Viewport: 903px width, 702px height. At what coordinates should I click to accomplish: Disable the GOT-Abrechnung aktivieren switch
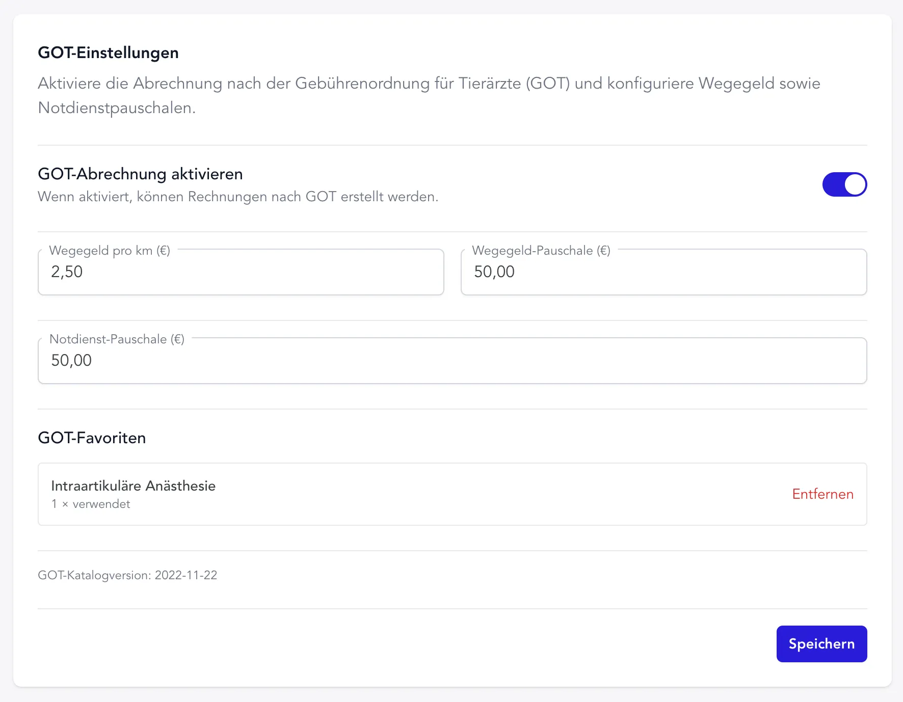pos(844,184)
